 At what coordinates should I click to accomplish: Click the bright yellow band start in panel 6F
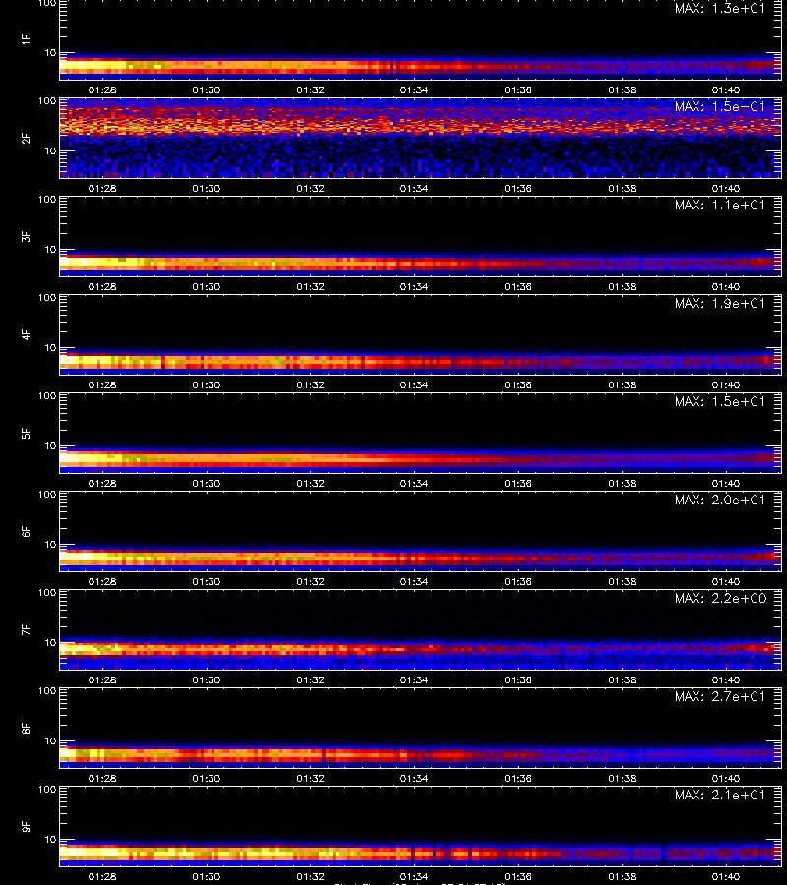(82, 558)
